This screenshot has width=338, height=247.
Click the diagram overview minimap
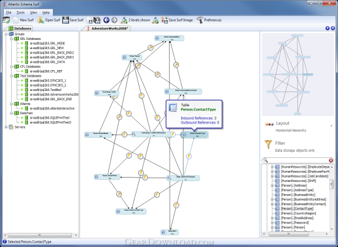click(x=297, y=74)
